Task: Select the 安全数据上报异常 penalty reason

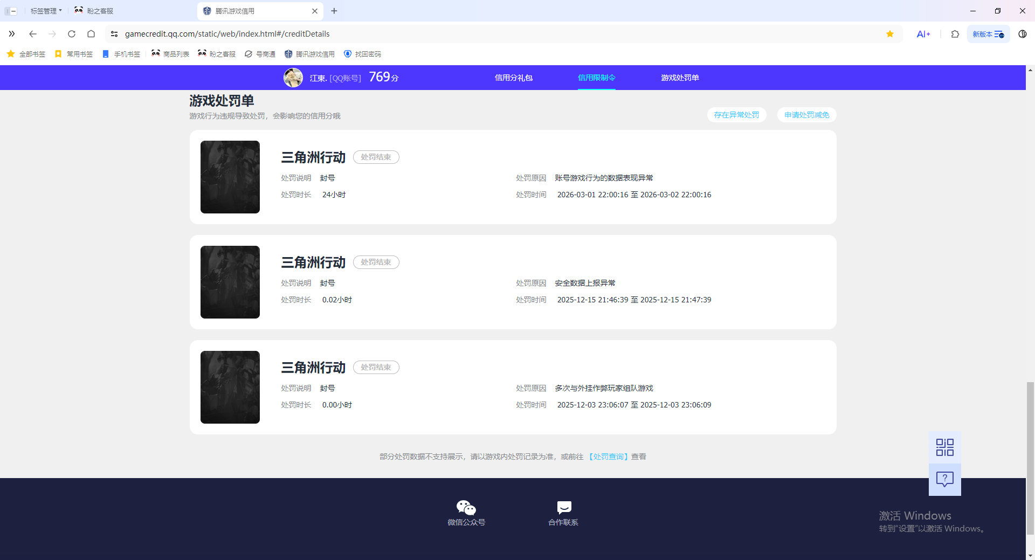Action: tap(585, 283)
